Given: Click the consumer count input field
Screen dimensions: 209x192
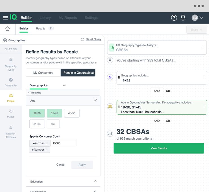Looking at the screenshot, I should click(x=64, y=143).
